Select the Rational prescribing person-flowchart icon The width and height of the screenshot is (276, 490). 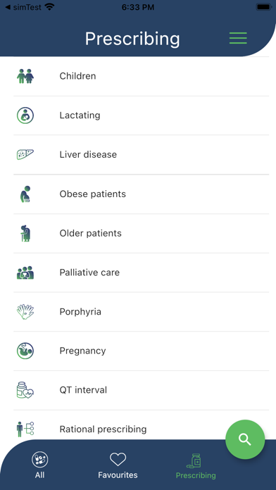pos(25,429)
